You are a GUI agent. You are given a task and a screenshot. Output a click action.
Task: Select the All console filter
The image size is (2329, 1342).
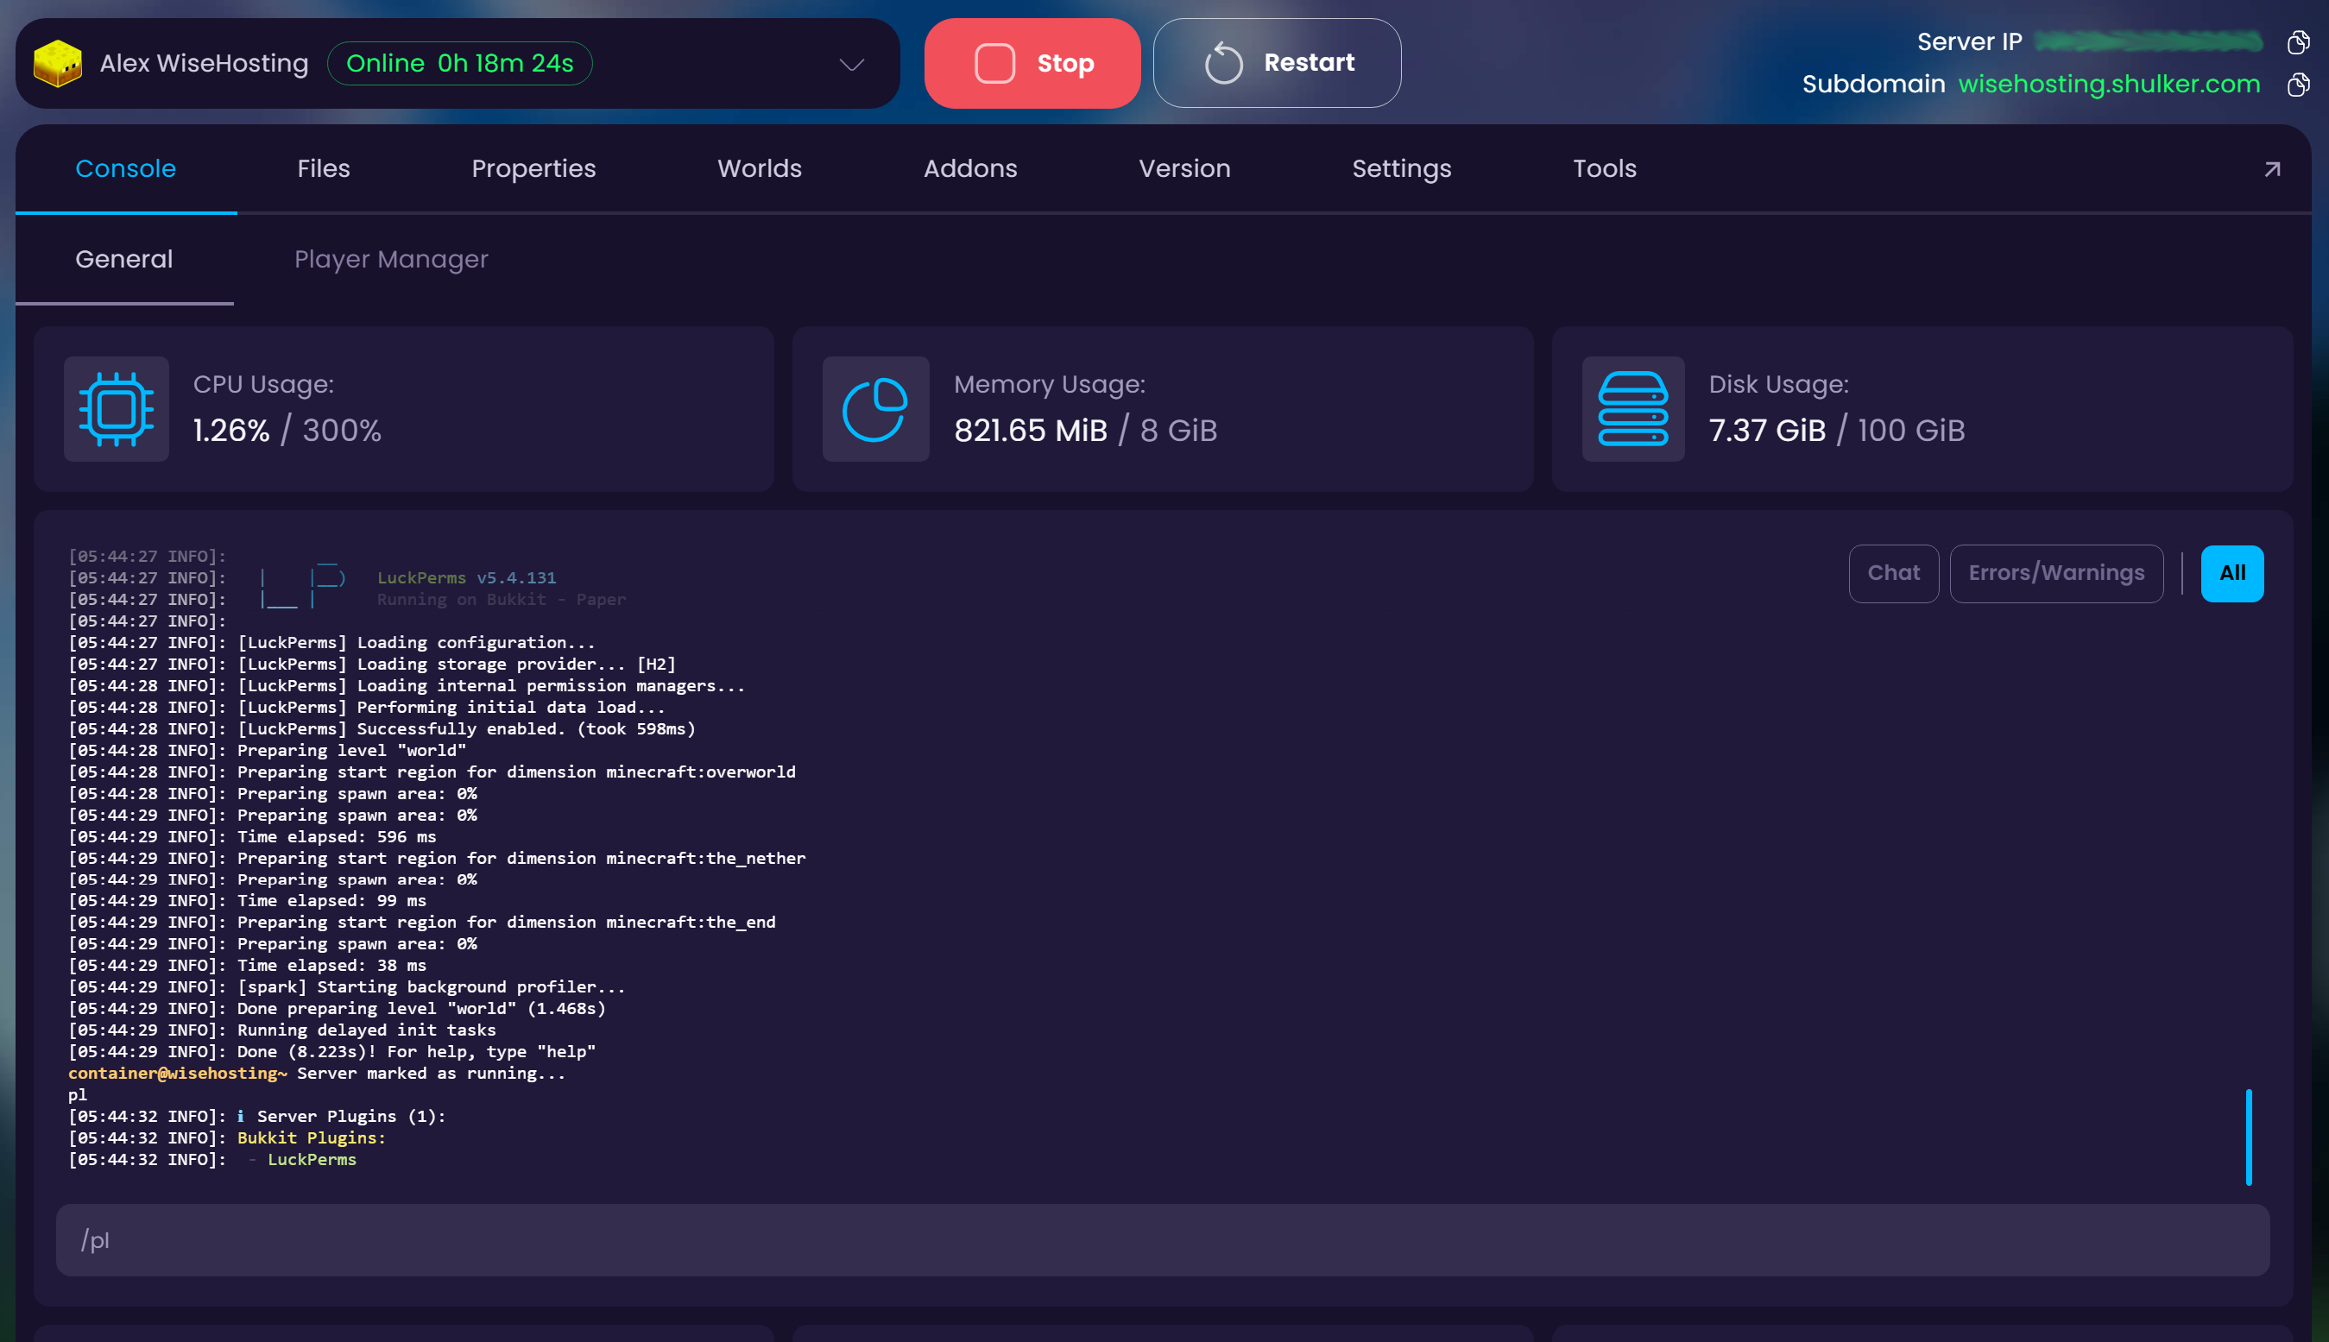[x=2231, y=573]
